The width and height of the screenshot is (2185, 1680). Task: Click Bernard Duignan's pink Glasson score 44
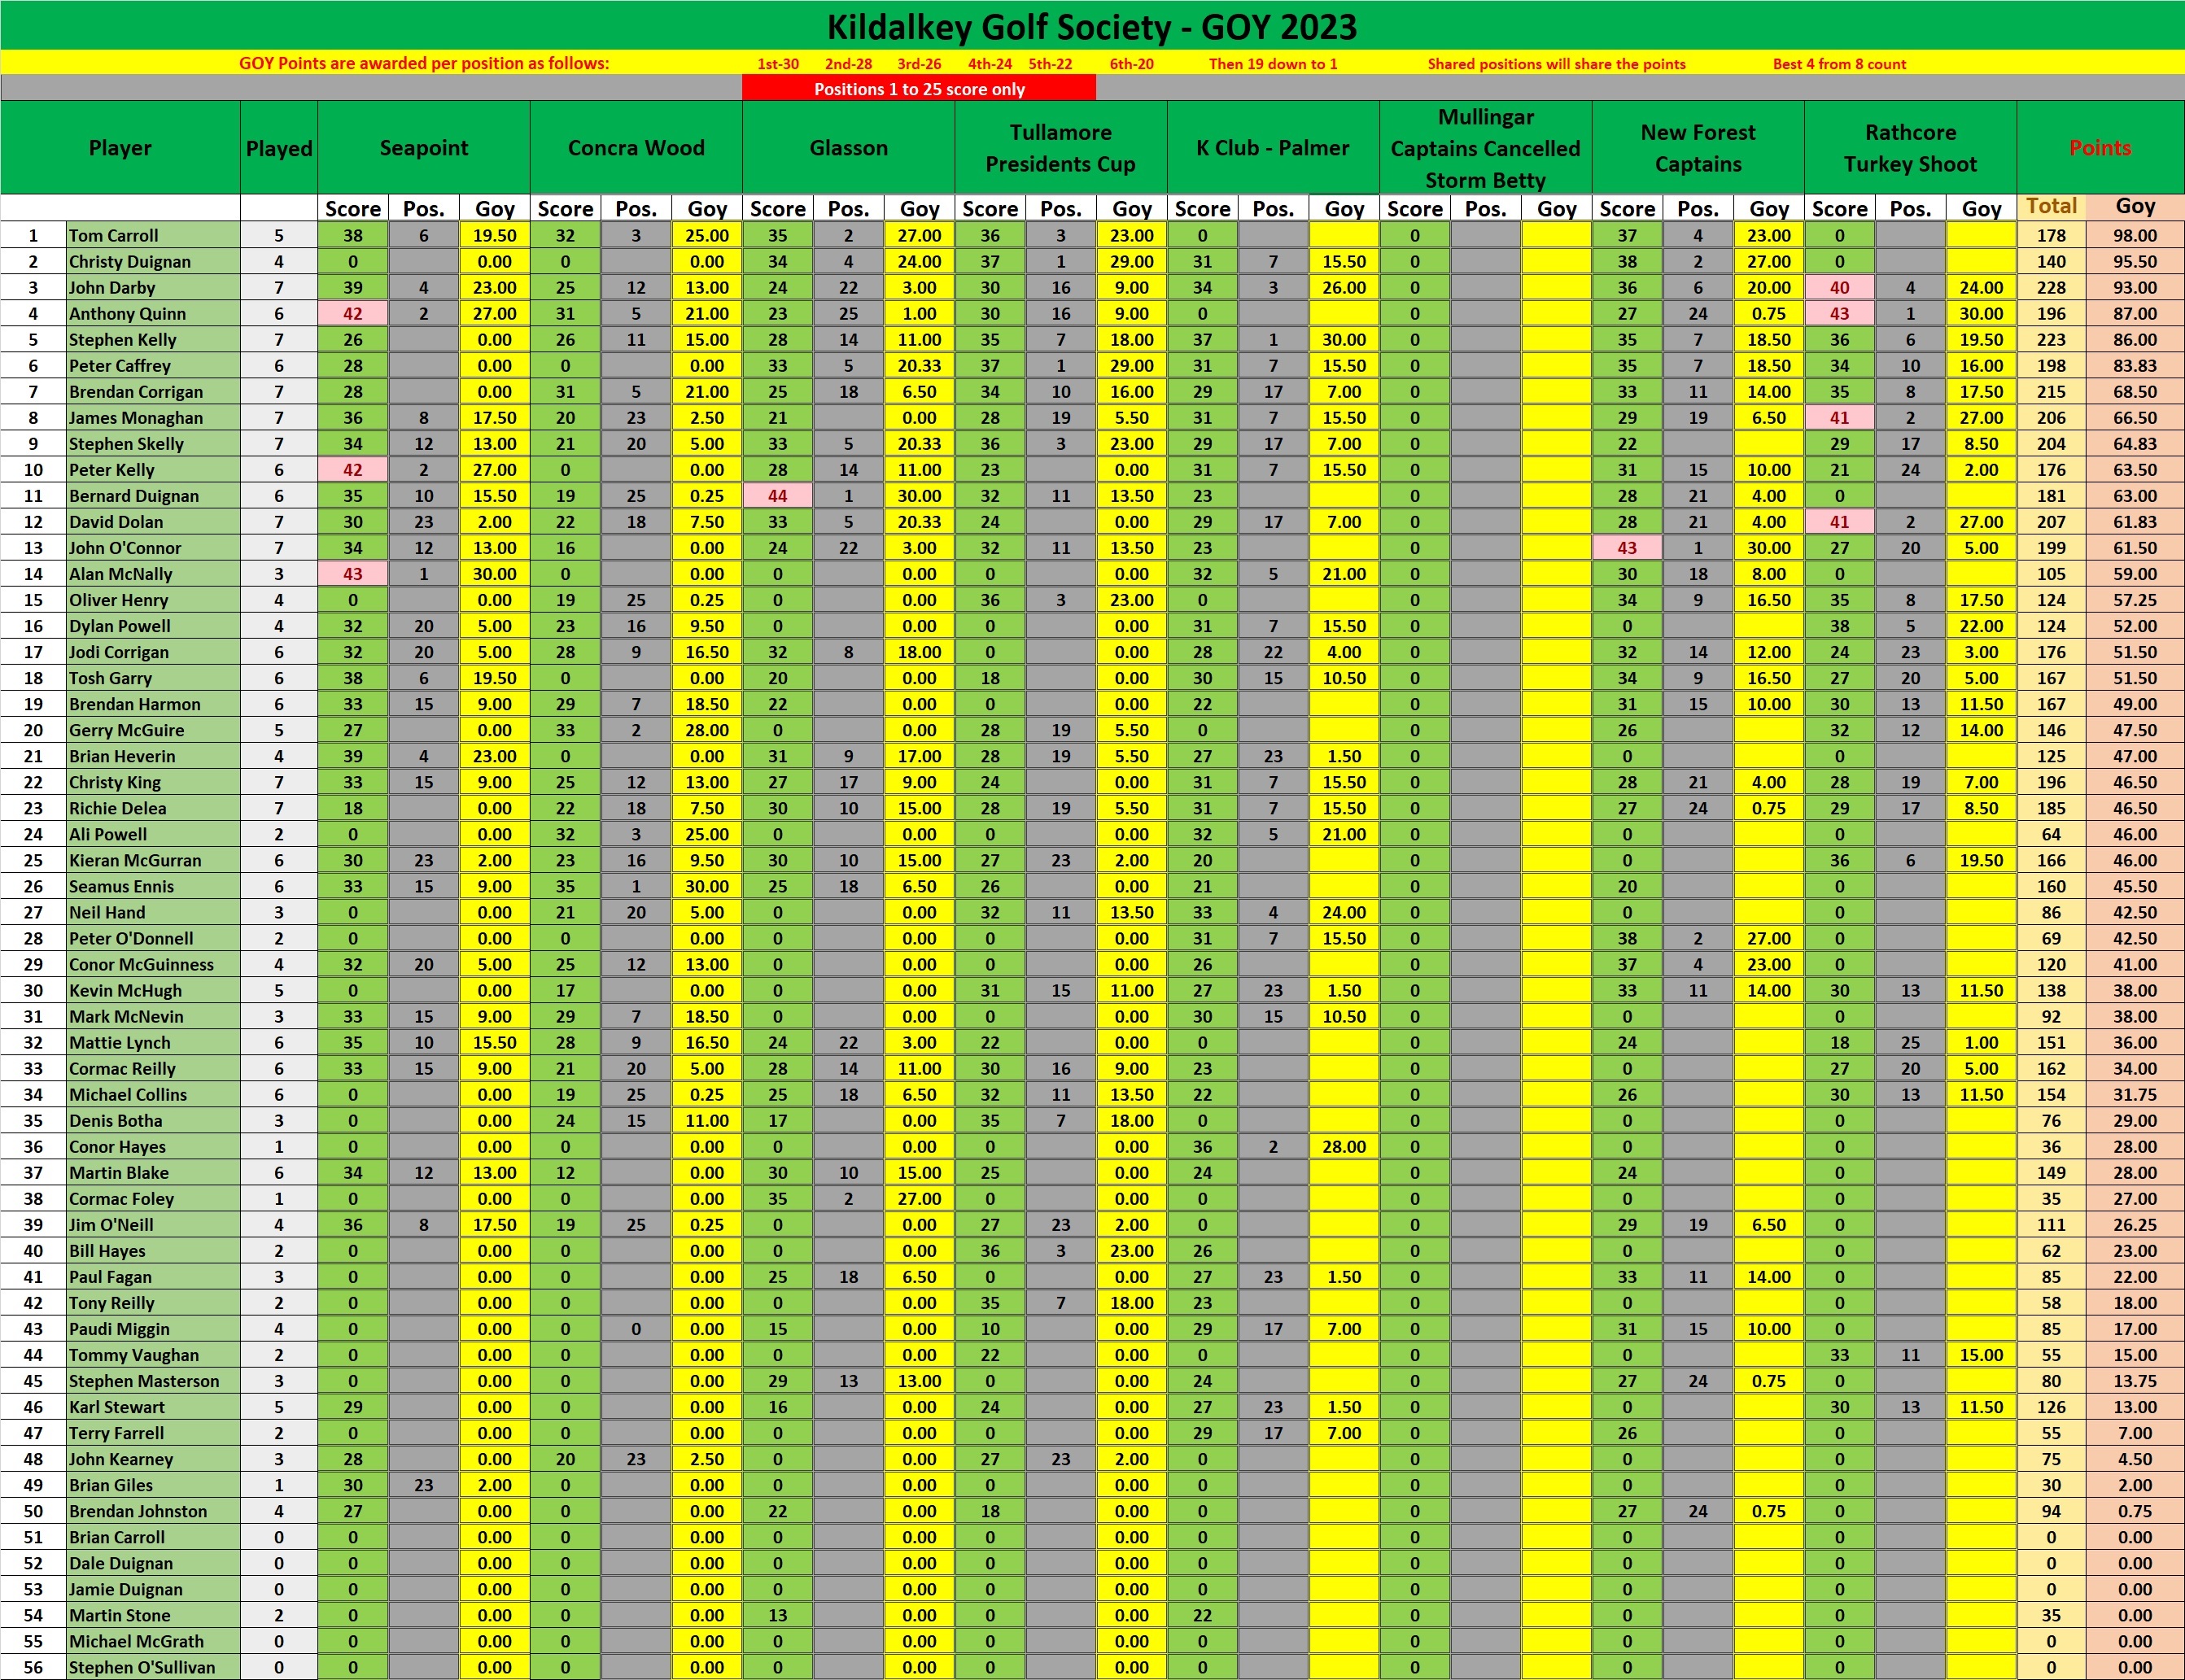click(x=778, y=496)
